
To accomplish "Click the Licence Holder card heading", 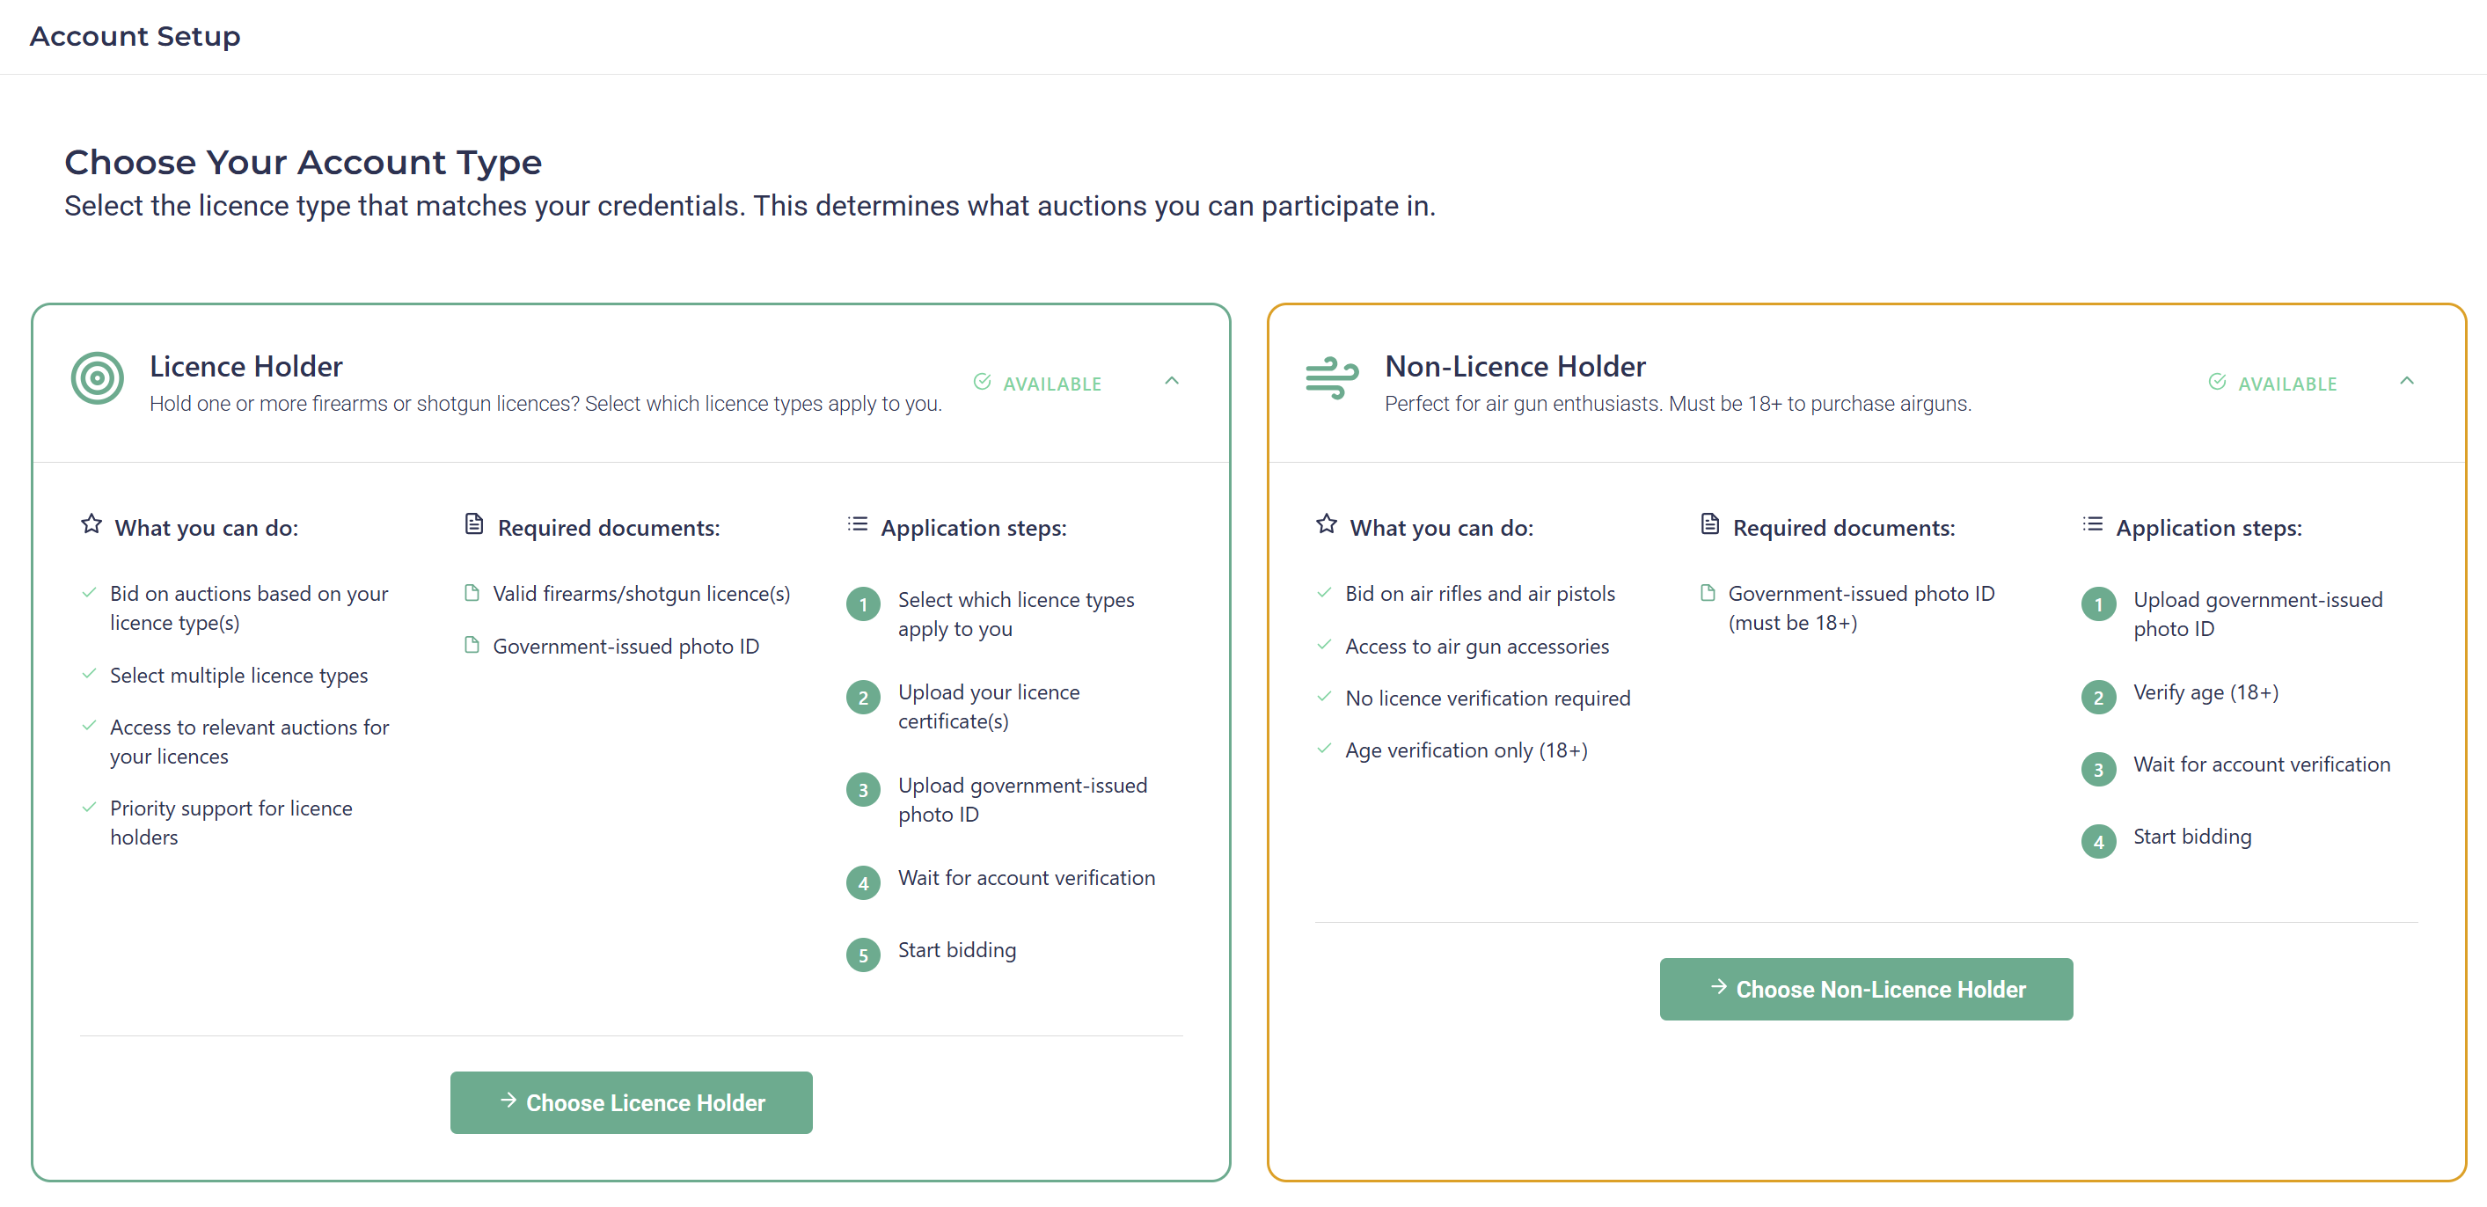I will click(245, 366).
